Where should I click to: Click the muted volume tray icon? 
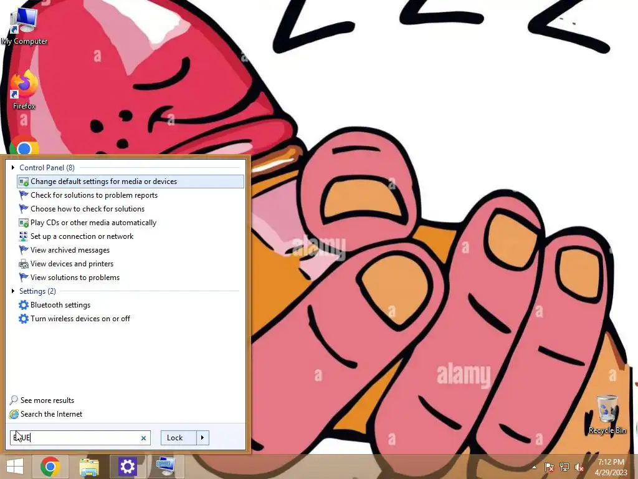point(579,467)
